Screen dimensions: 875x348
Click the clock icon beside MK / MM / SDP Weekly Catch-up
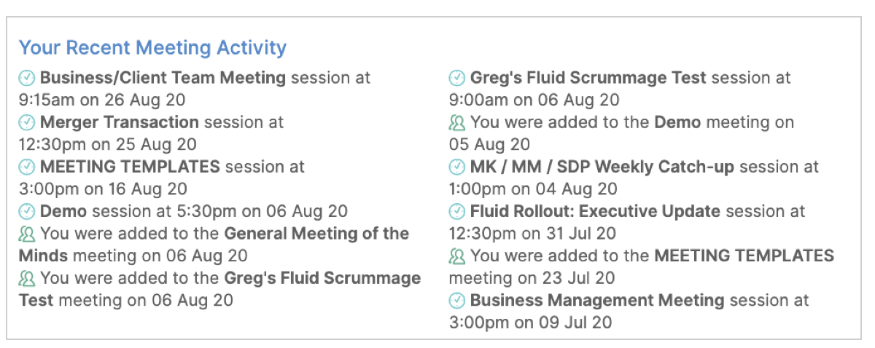point(457,167)
